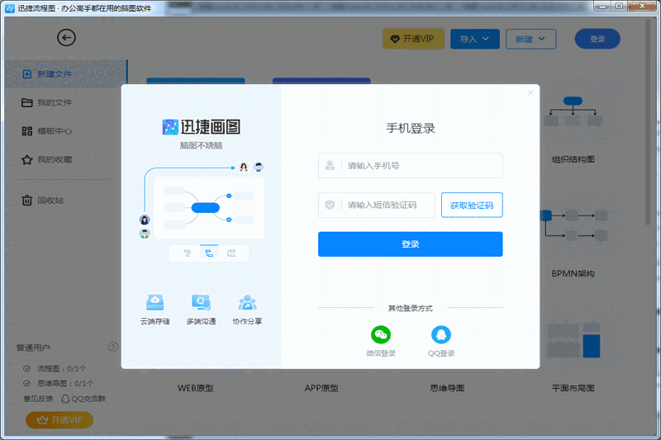Screen dimensions: 661x440
Task: Click the 手机登录 heading text
Action: tap(410, 129)
